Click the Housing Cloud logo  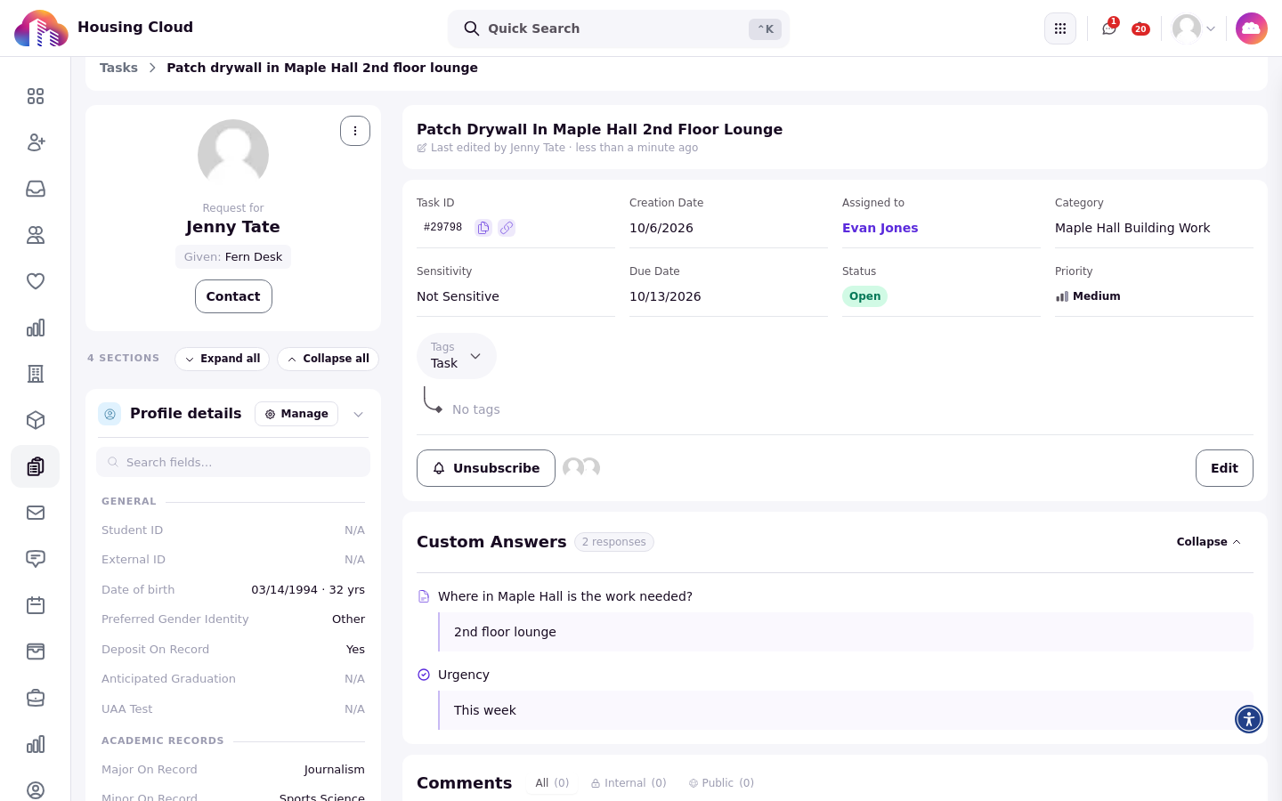point(41,28)
